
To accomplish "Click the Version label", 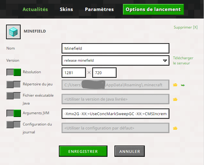I will click(13, 60).
